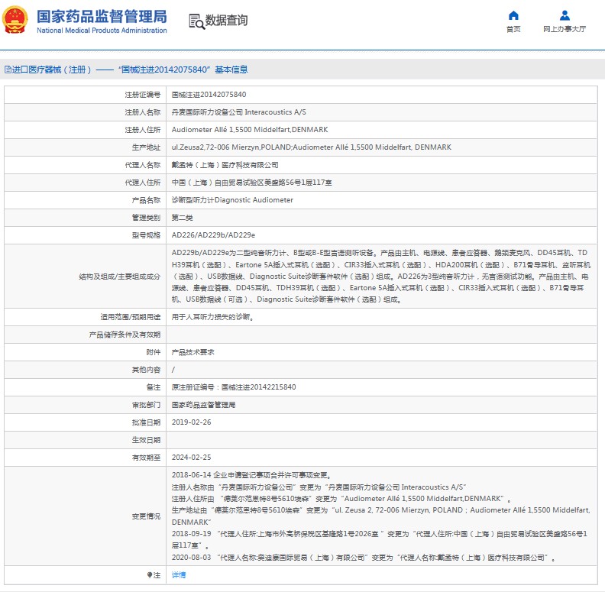This screenshot has height=592, width=605.
Task: Click the 国家药品监督管理局 site title
Action: click(102, 15)
